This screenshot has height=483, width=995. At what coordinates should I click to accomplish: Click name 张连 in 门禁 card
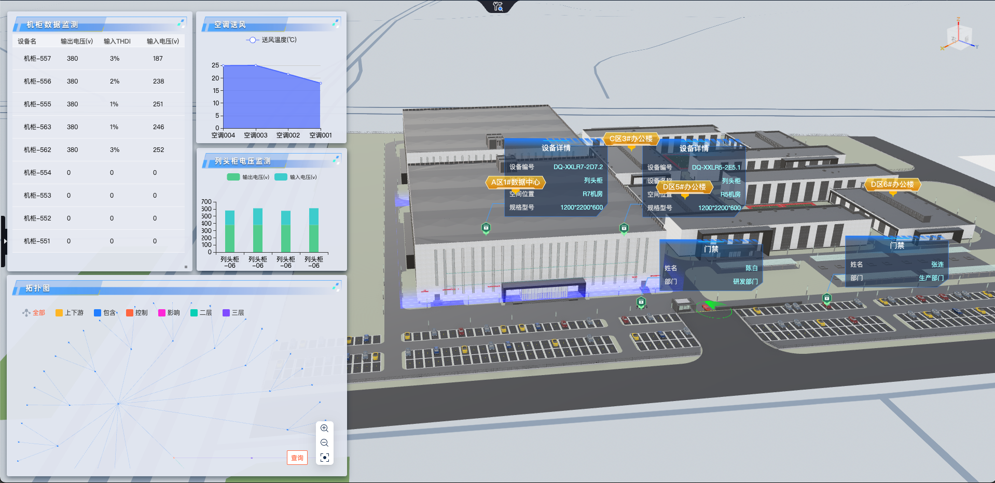pyautogui.click(x=937, y=265)
